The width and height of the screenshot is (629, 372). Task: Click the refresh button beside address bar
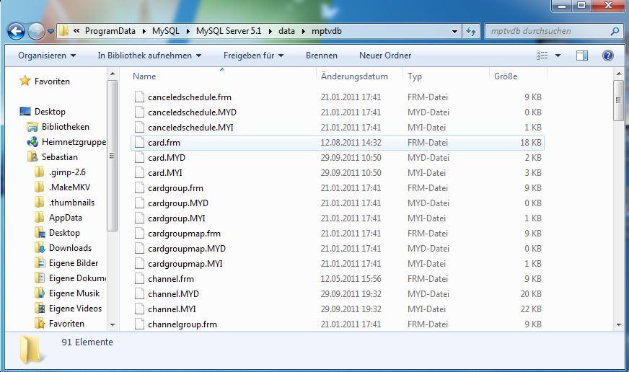(471, 31)
